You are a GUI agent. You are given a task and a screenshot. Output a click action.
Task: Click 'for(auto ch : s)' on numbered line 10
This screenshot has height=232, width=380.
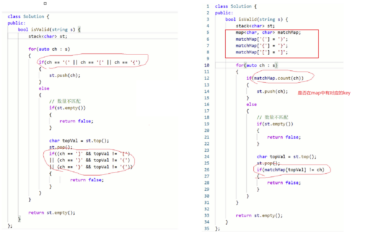point(257,65)
